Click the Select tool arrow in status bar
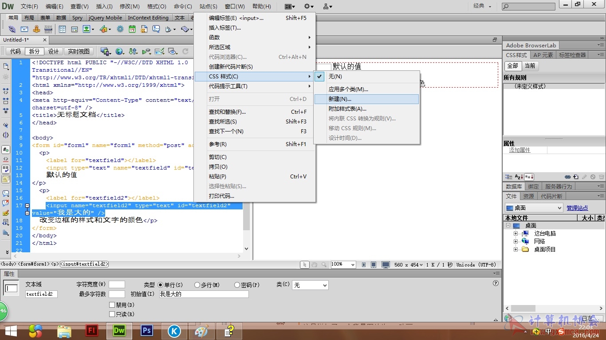The height and width of the screenshot is (340, 606). pyautogui.click(x=305, y=264)
